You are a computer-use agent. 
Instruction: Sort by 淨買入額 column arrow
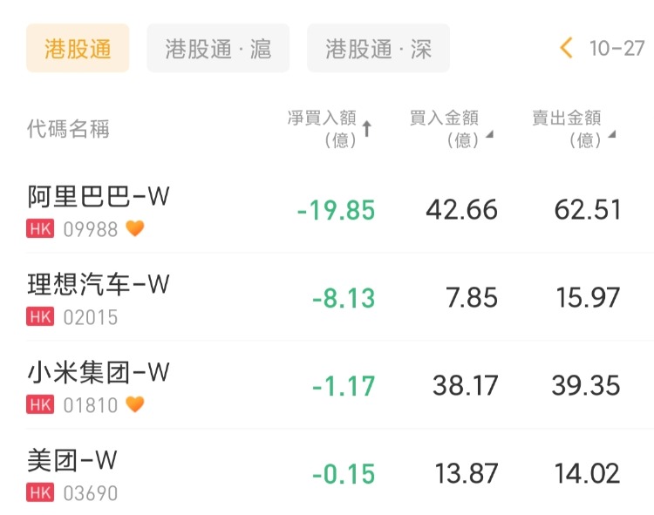pyautogui.click(x=366, y=129)
